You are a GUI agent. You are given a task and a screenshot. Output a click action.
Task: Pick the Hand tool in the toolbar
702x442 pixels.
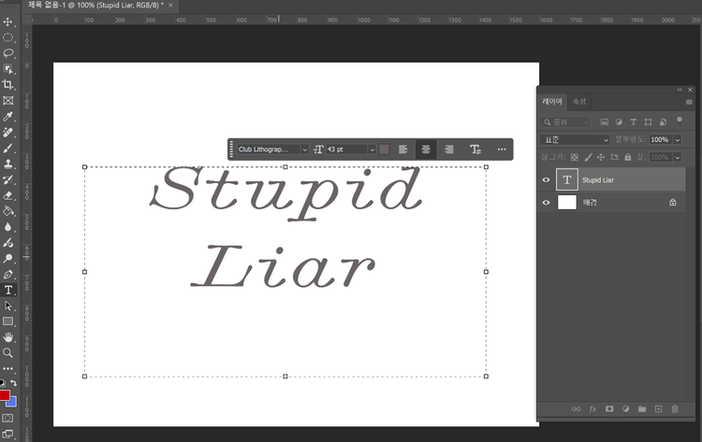8,336
